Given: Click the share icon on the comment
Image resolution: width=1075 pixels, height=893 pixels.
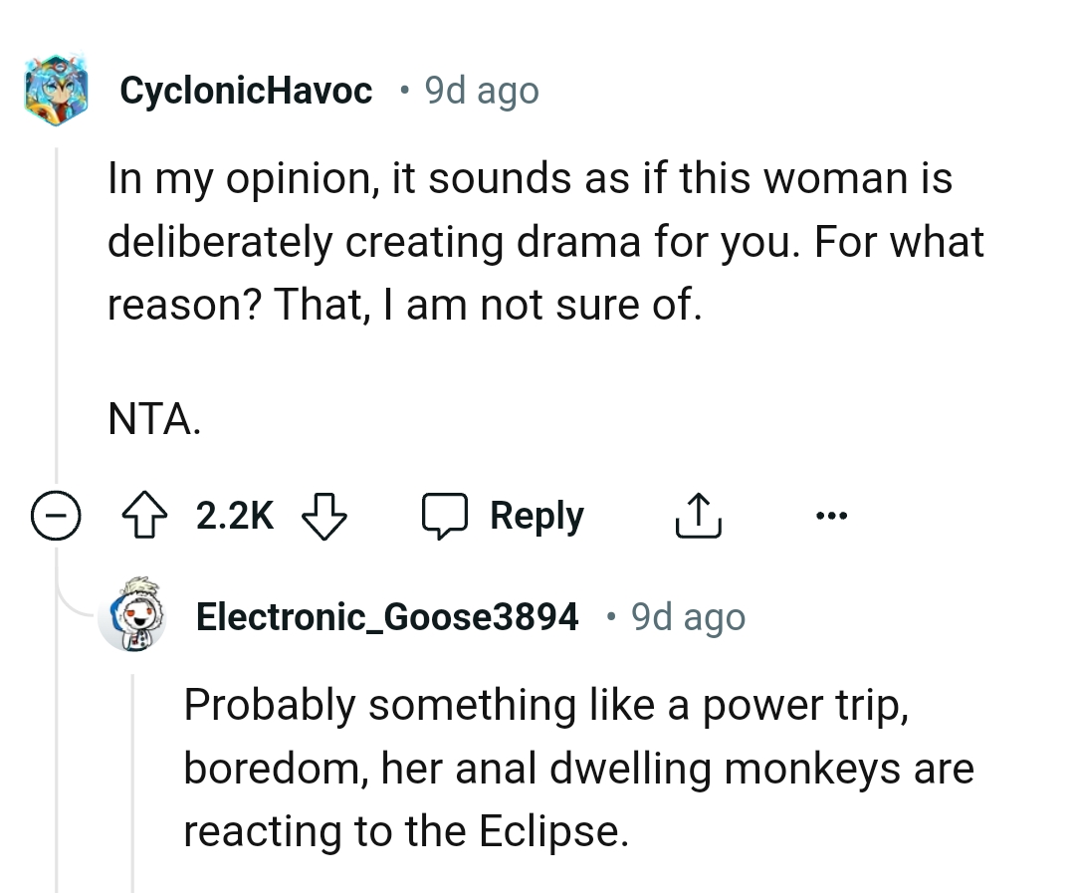Looking at the screenshot, I should coord(698,516).
